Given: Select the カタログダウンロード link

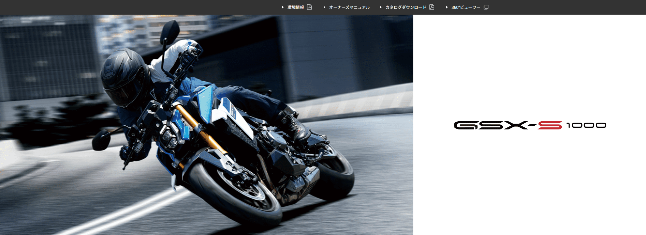Looking at the screenshot, I should 406,7.
